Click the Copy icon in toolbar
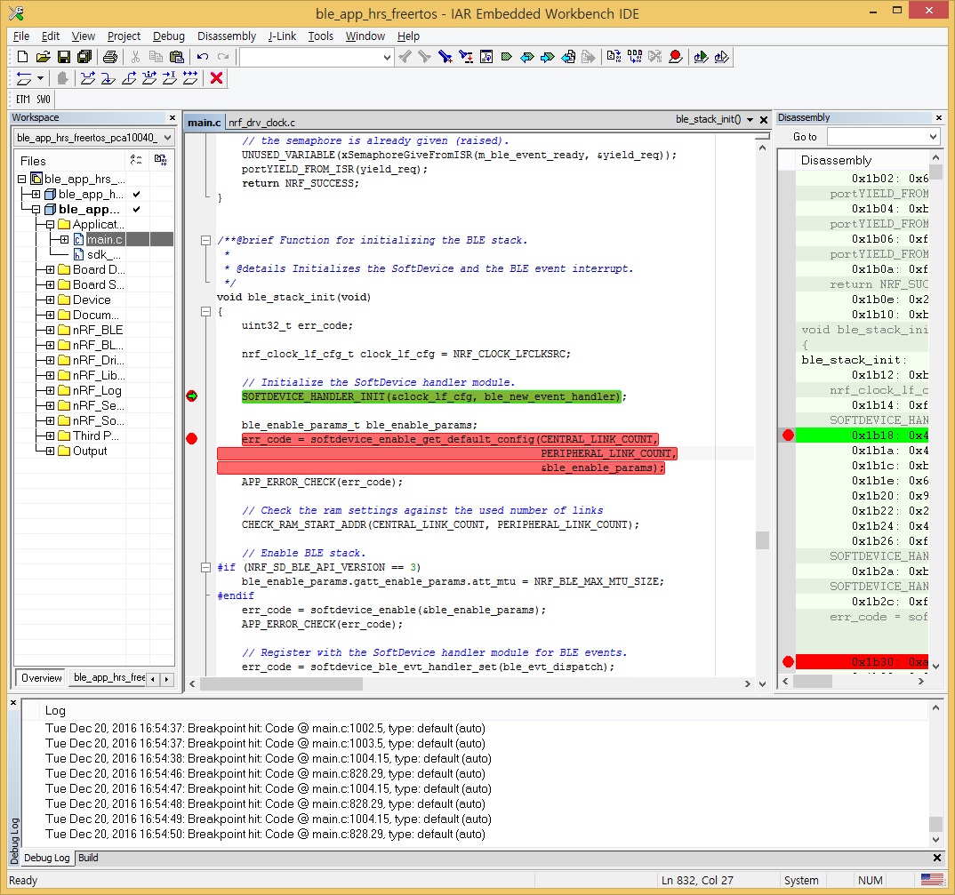 tap(156, 57)
